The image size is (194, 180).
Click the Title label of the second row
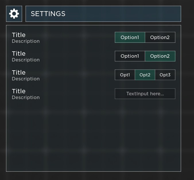click(19, 54)
